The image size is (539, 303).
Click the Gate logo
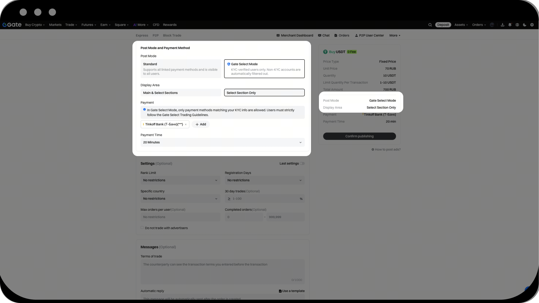point(12,25)
